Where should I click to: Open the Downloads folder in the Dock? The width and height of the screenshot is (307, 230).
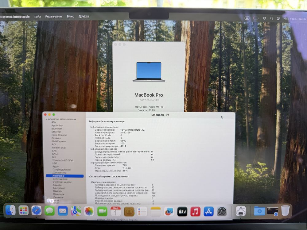(259, 211)
